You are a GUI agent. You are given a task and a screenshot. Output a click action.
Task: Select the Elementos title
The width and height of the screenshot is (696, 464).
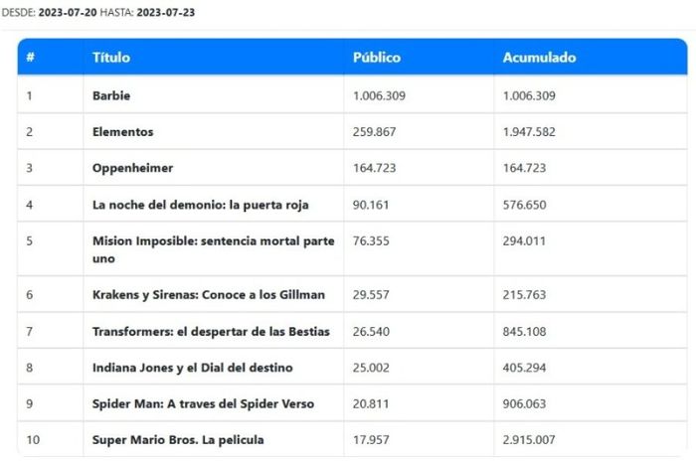pos(123,132)
